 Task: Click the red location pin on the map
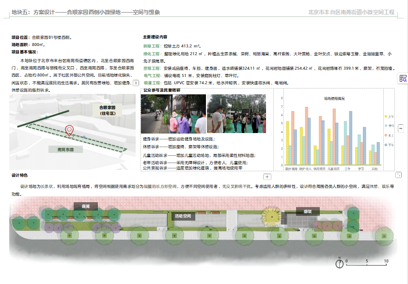tap(70, 131)
